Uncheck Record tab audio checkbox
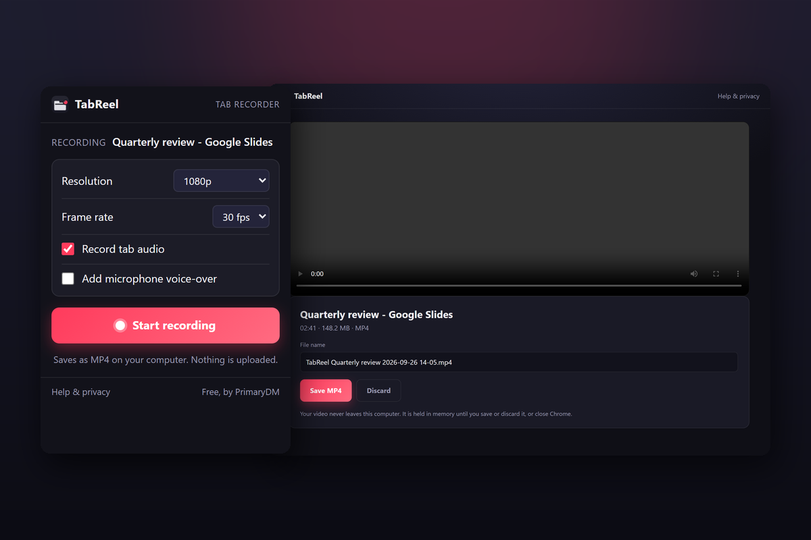Viewport: 811px width, 540px height. (68, 249)
